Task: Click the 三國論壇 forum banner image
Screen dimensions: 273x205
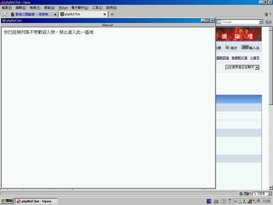Action: click(239, 34)
